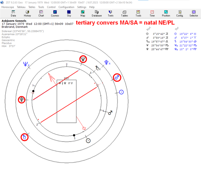Open the Tableau menu
This screenshot has width=201, height=171.
tap(21, 7)
